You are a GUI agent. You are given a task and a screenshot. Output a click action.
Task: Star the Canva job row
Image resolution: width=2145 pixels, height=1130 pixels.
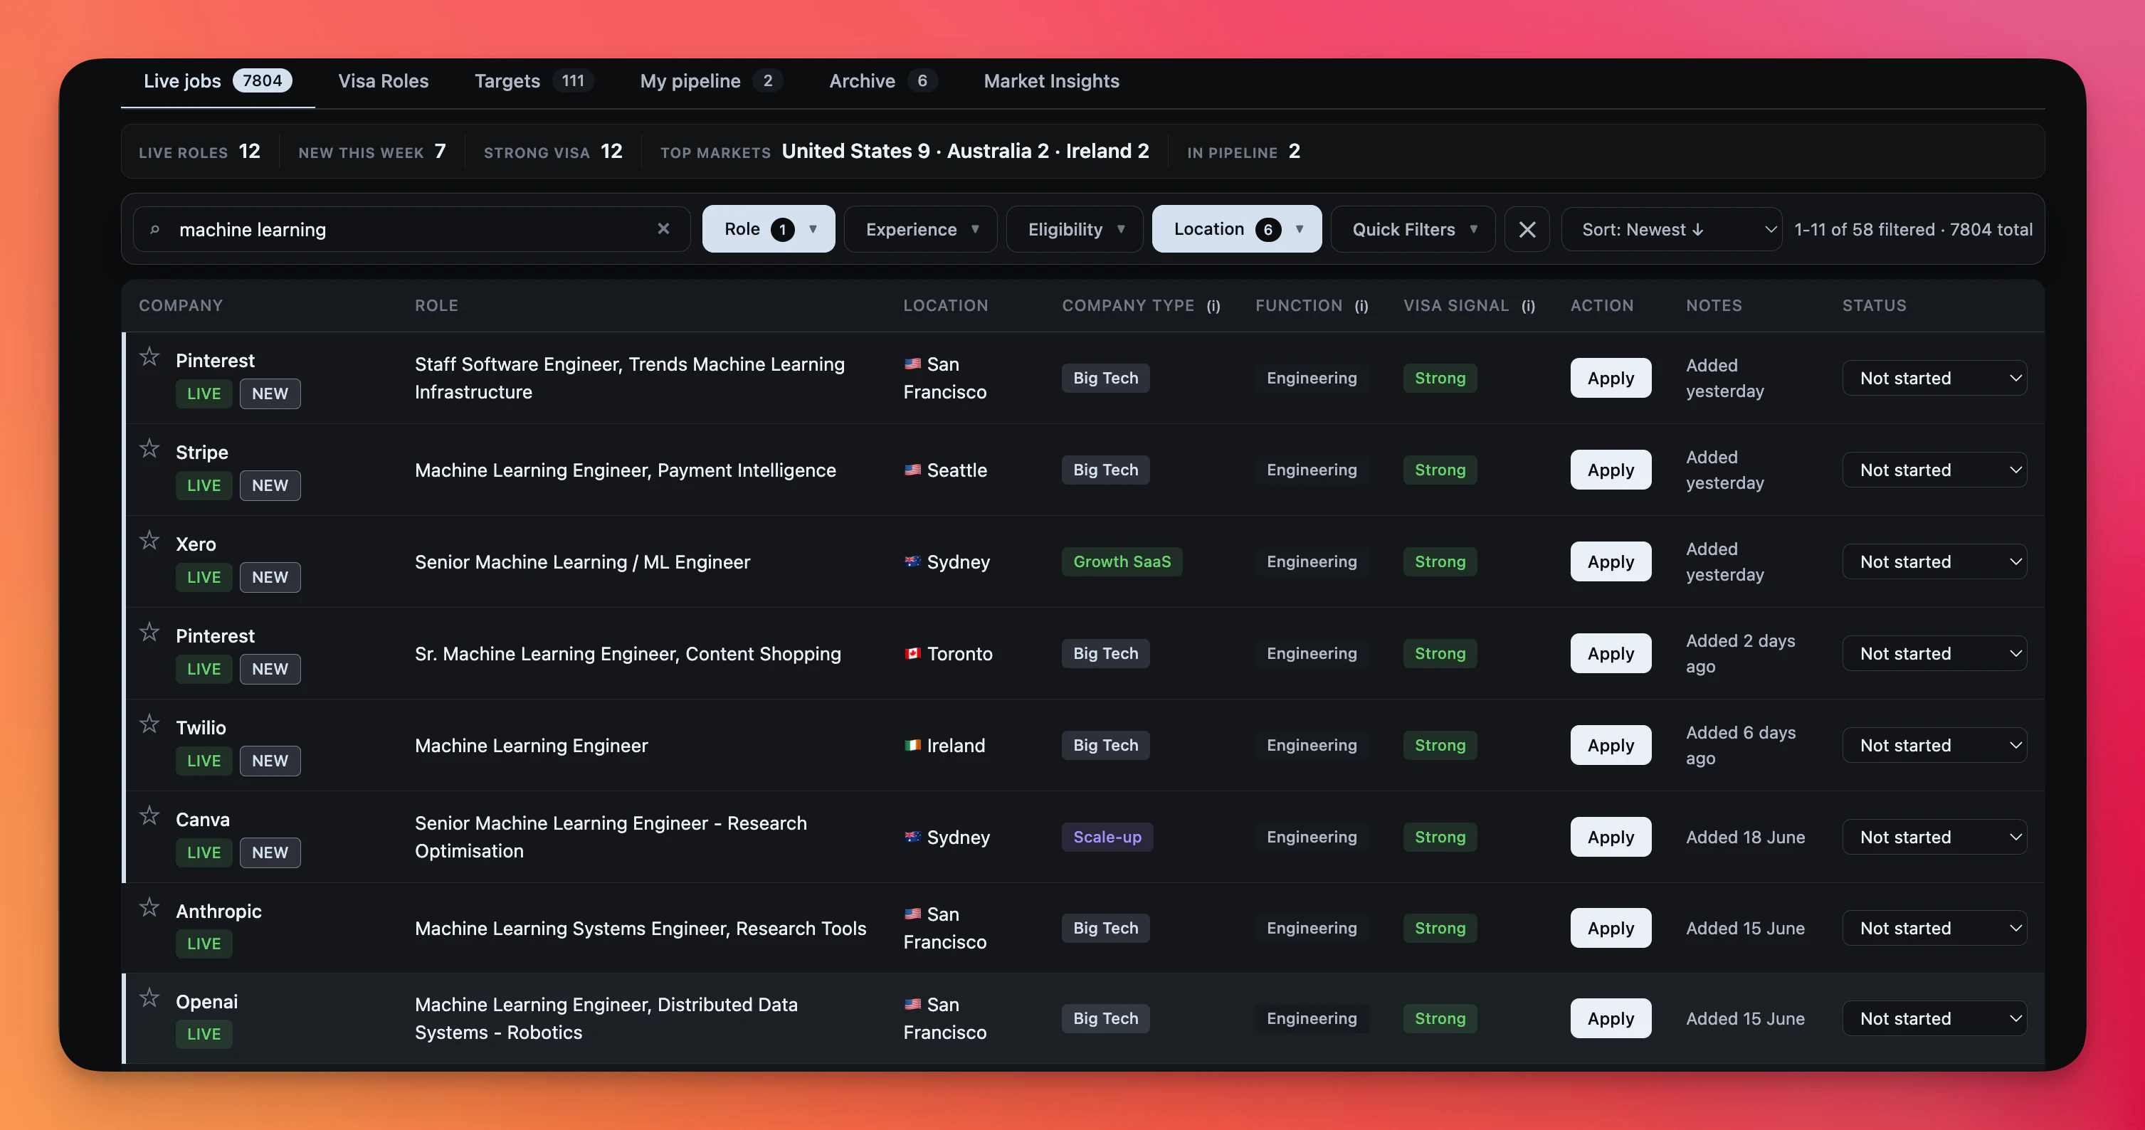click(x=149, y=814)
